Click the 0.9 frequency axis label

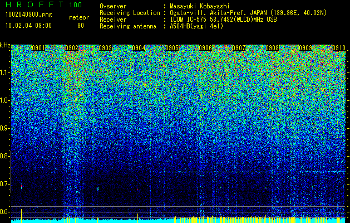click(x=3, y=128)
